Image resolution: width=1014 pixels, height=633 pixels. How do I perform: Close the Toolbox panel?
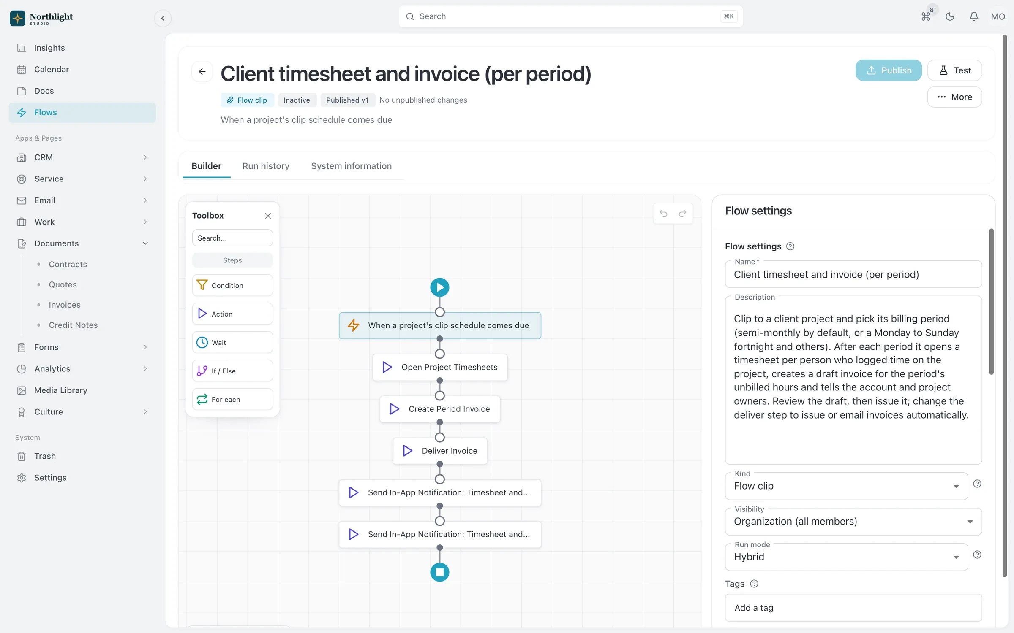point(268,216)
